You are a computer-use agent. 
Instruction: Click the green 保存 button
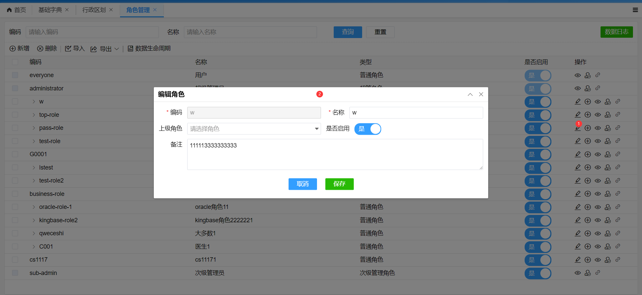(339, 184)
